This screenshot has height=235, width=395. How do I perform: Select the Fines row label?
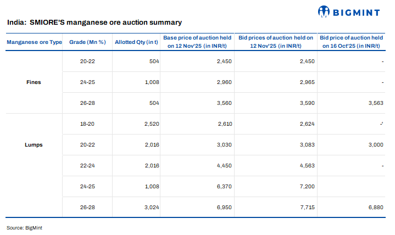click(x=34, y=82)
